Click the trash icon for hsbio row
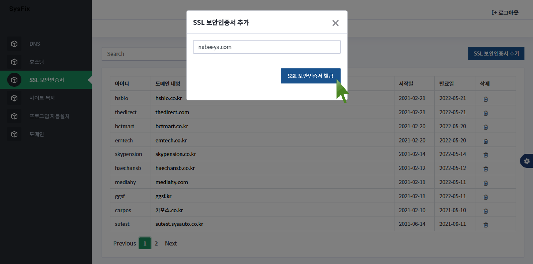This screenshot has height=264, width=533. tap(486, 99)
